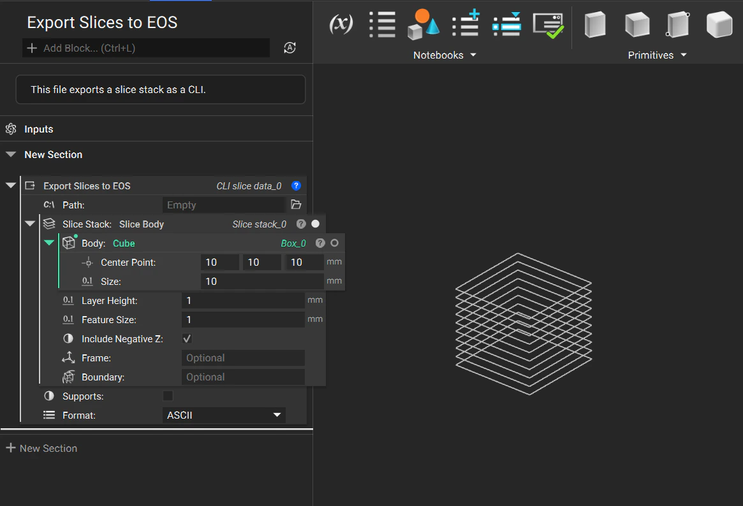Open the Variables panel icon
Image resolution: width=743 pixels, height=506 pixels.
[341, 24]
